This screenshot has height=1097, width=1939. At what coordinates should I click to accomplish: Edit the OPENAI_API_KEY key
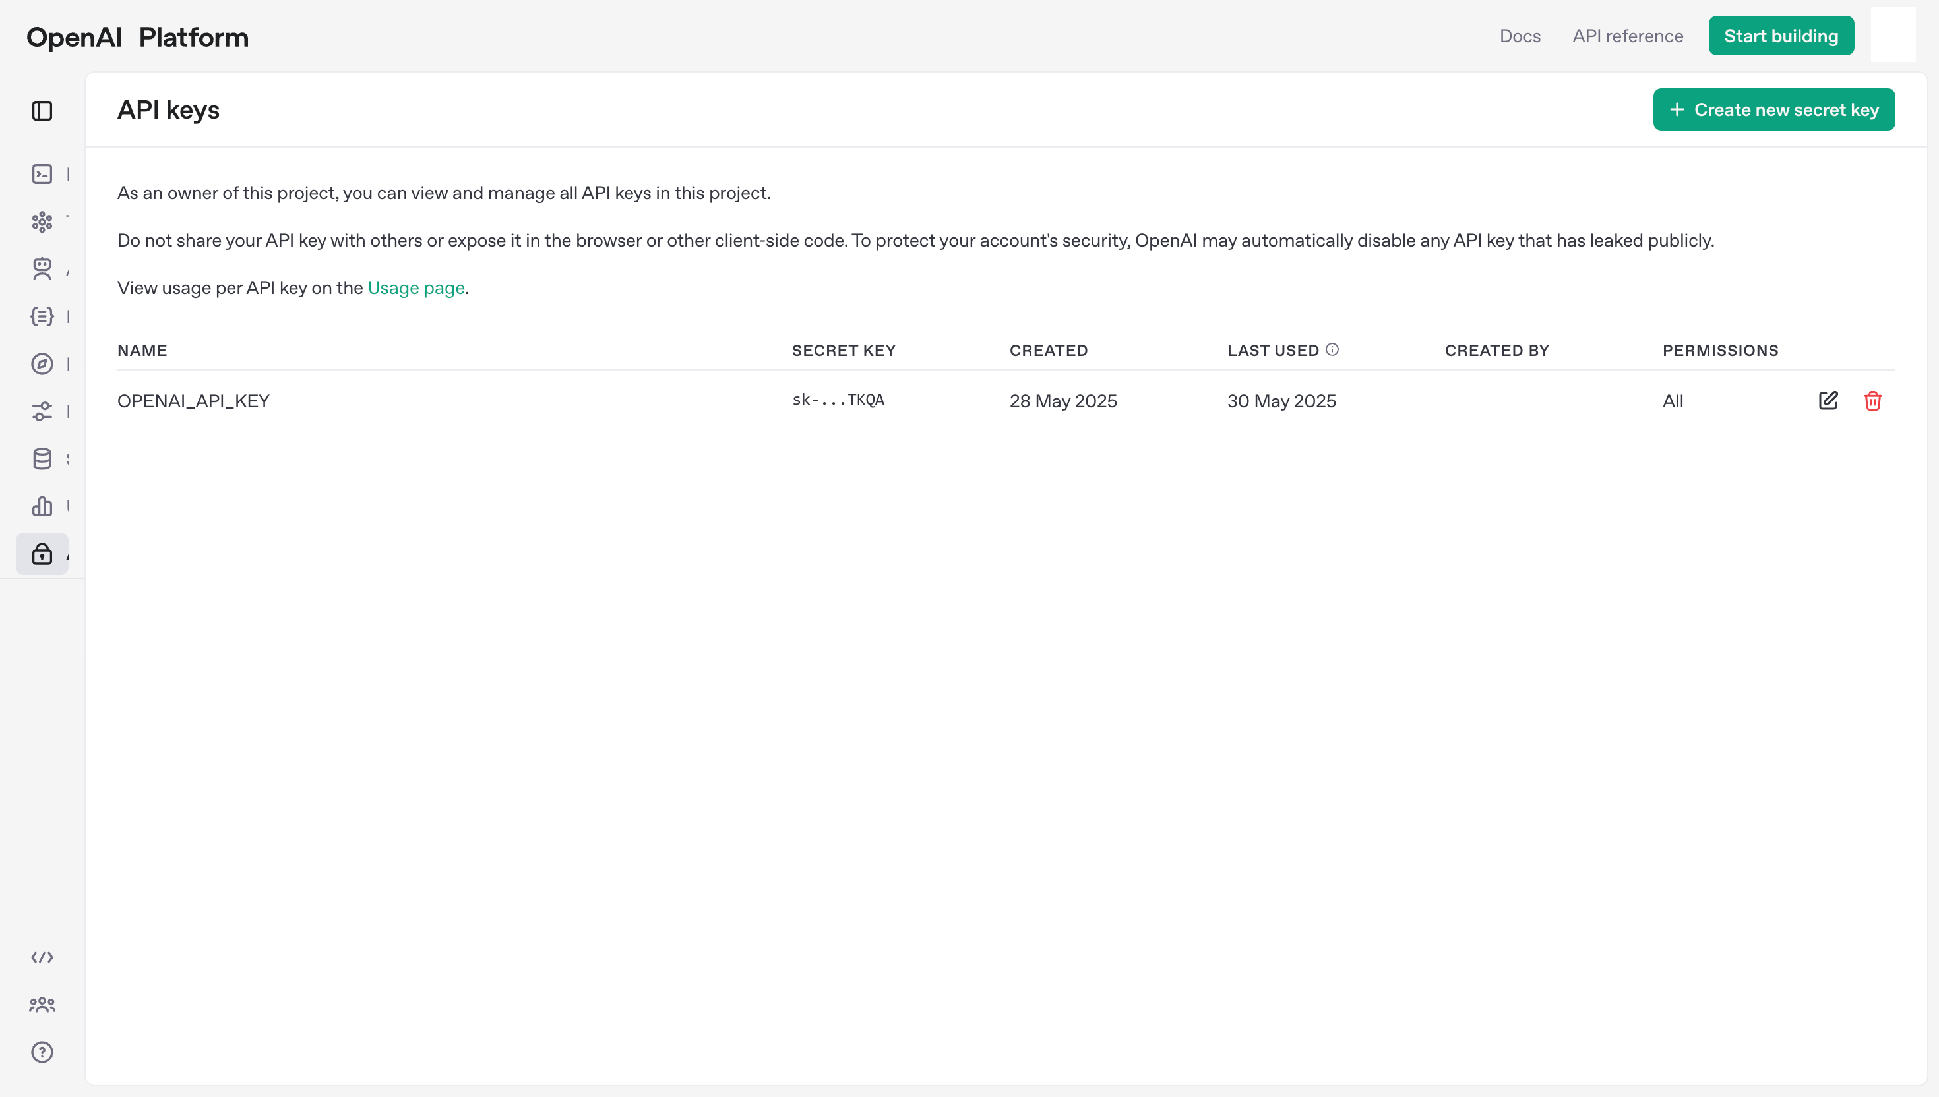pos(1828,400)
